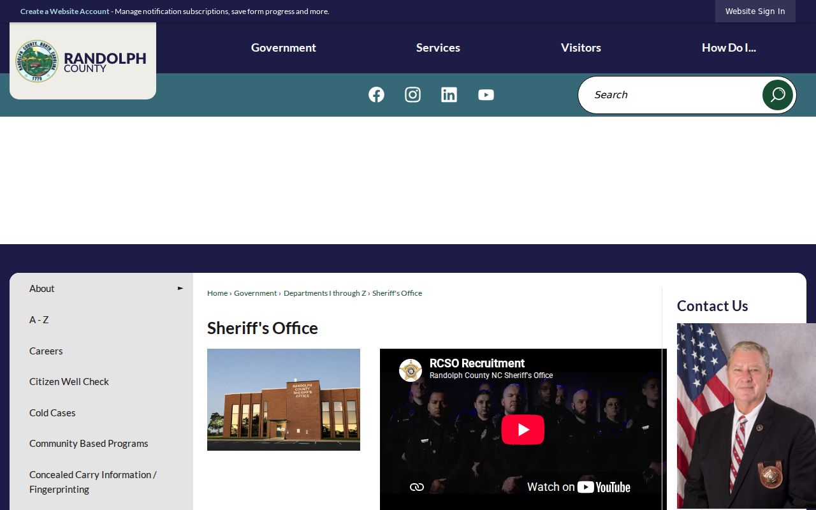Click the RCSO Recruitment video title
Screen dimensions: 816x510
click(477, 363)
